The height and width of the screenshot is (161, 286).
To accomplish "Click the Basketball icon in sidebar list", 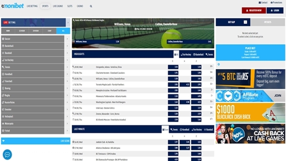I will point(3,46).
